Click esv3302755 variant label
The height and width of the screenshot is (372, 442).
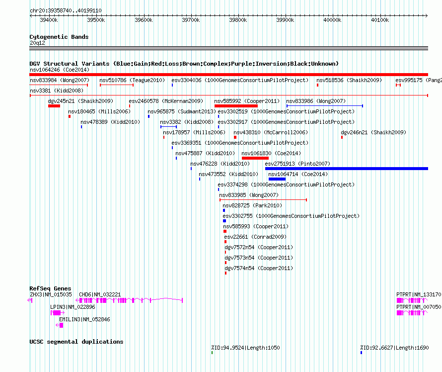(x=291, y=216)
